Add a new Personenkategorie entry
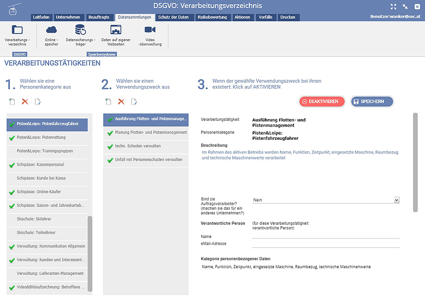 point(12,102)
